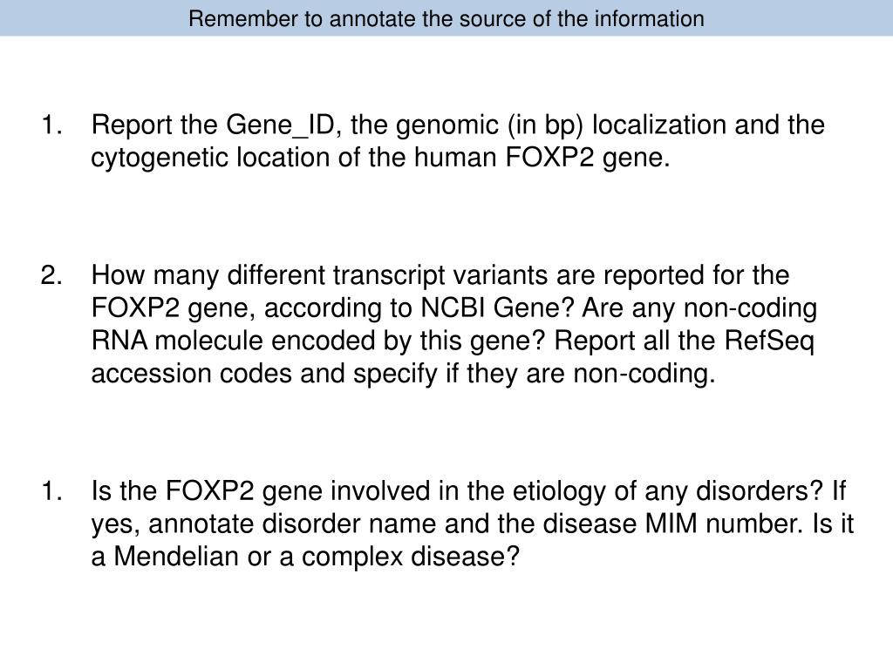Click the blue header banner text
The width and height of the screenshot is (893, 669).
pyautogui.click(x=446, y=19)
